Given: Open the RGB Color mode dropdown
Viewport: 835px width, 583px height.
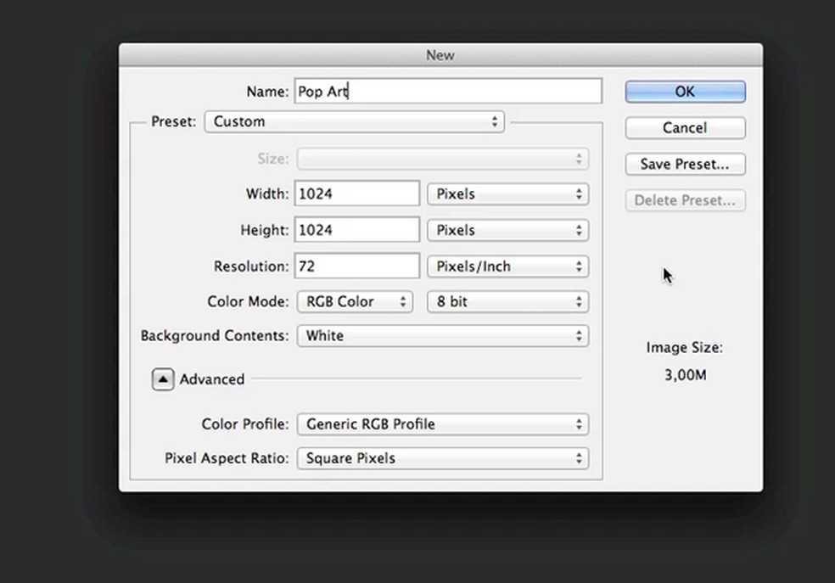Looking at the screenshot, I should point(355,301).
